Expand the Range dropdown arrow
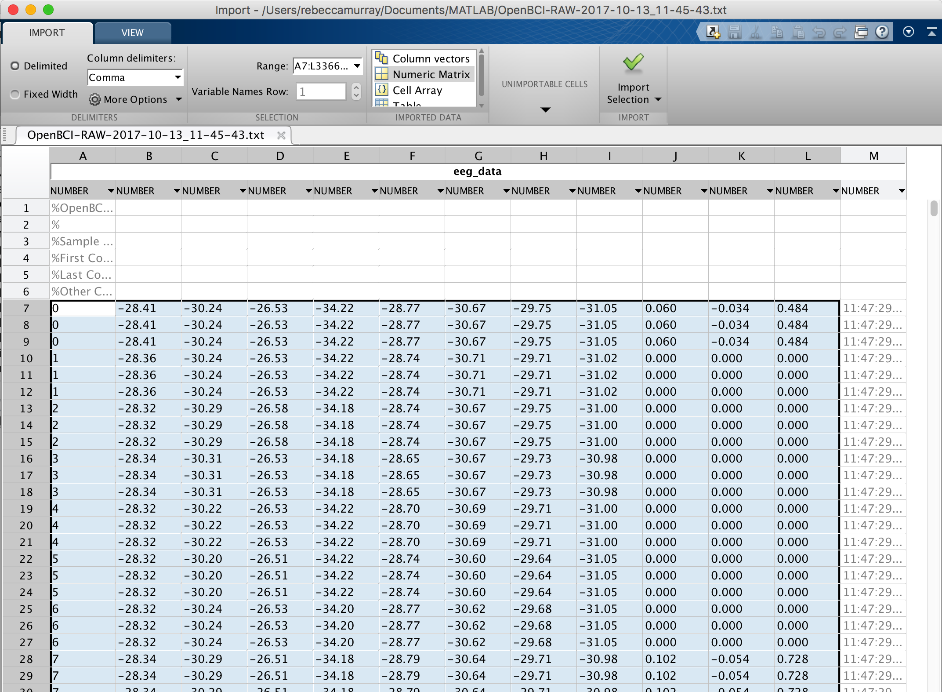This screenshot has width=942, height=692. 357,66
